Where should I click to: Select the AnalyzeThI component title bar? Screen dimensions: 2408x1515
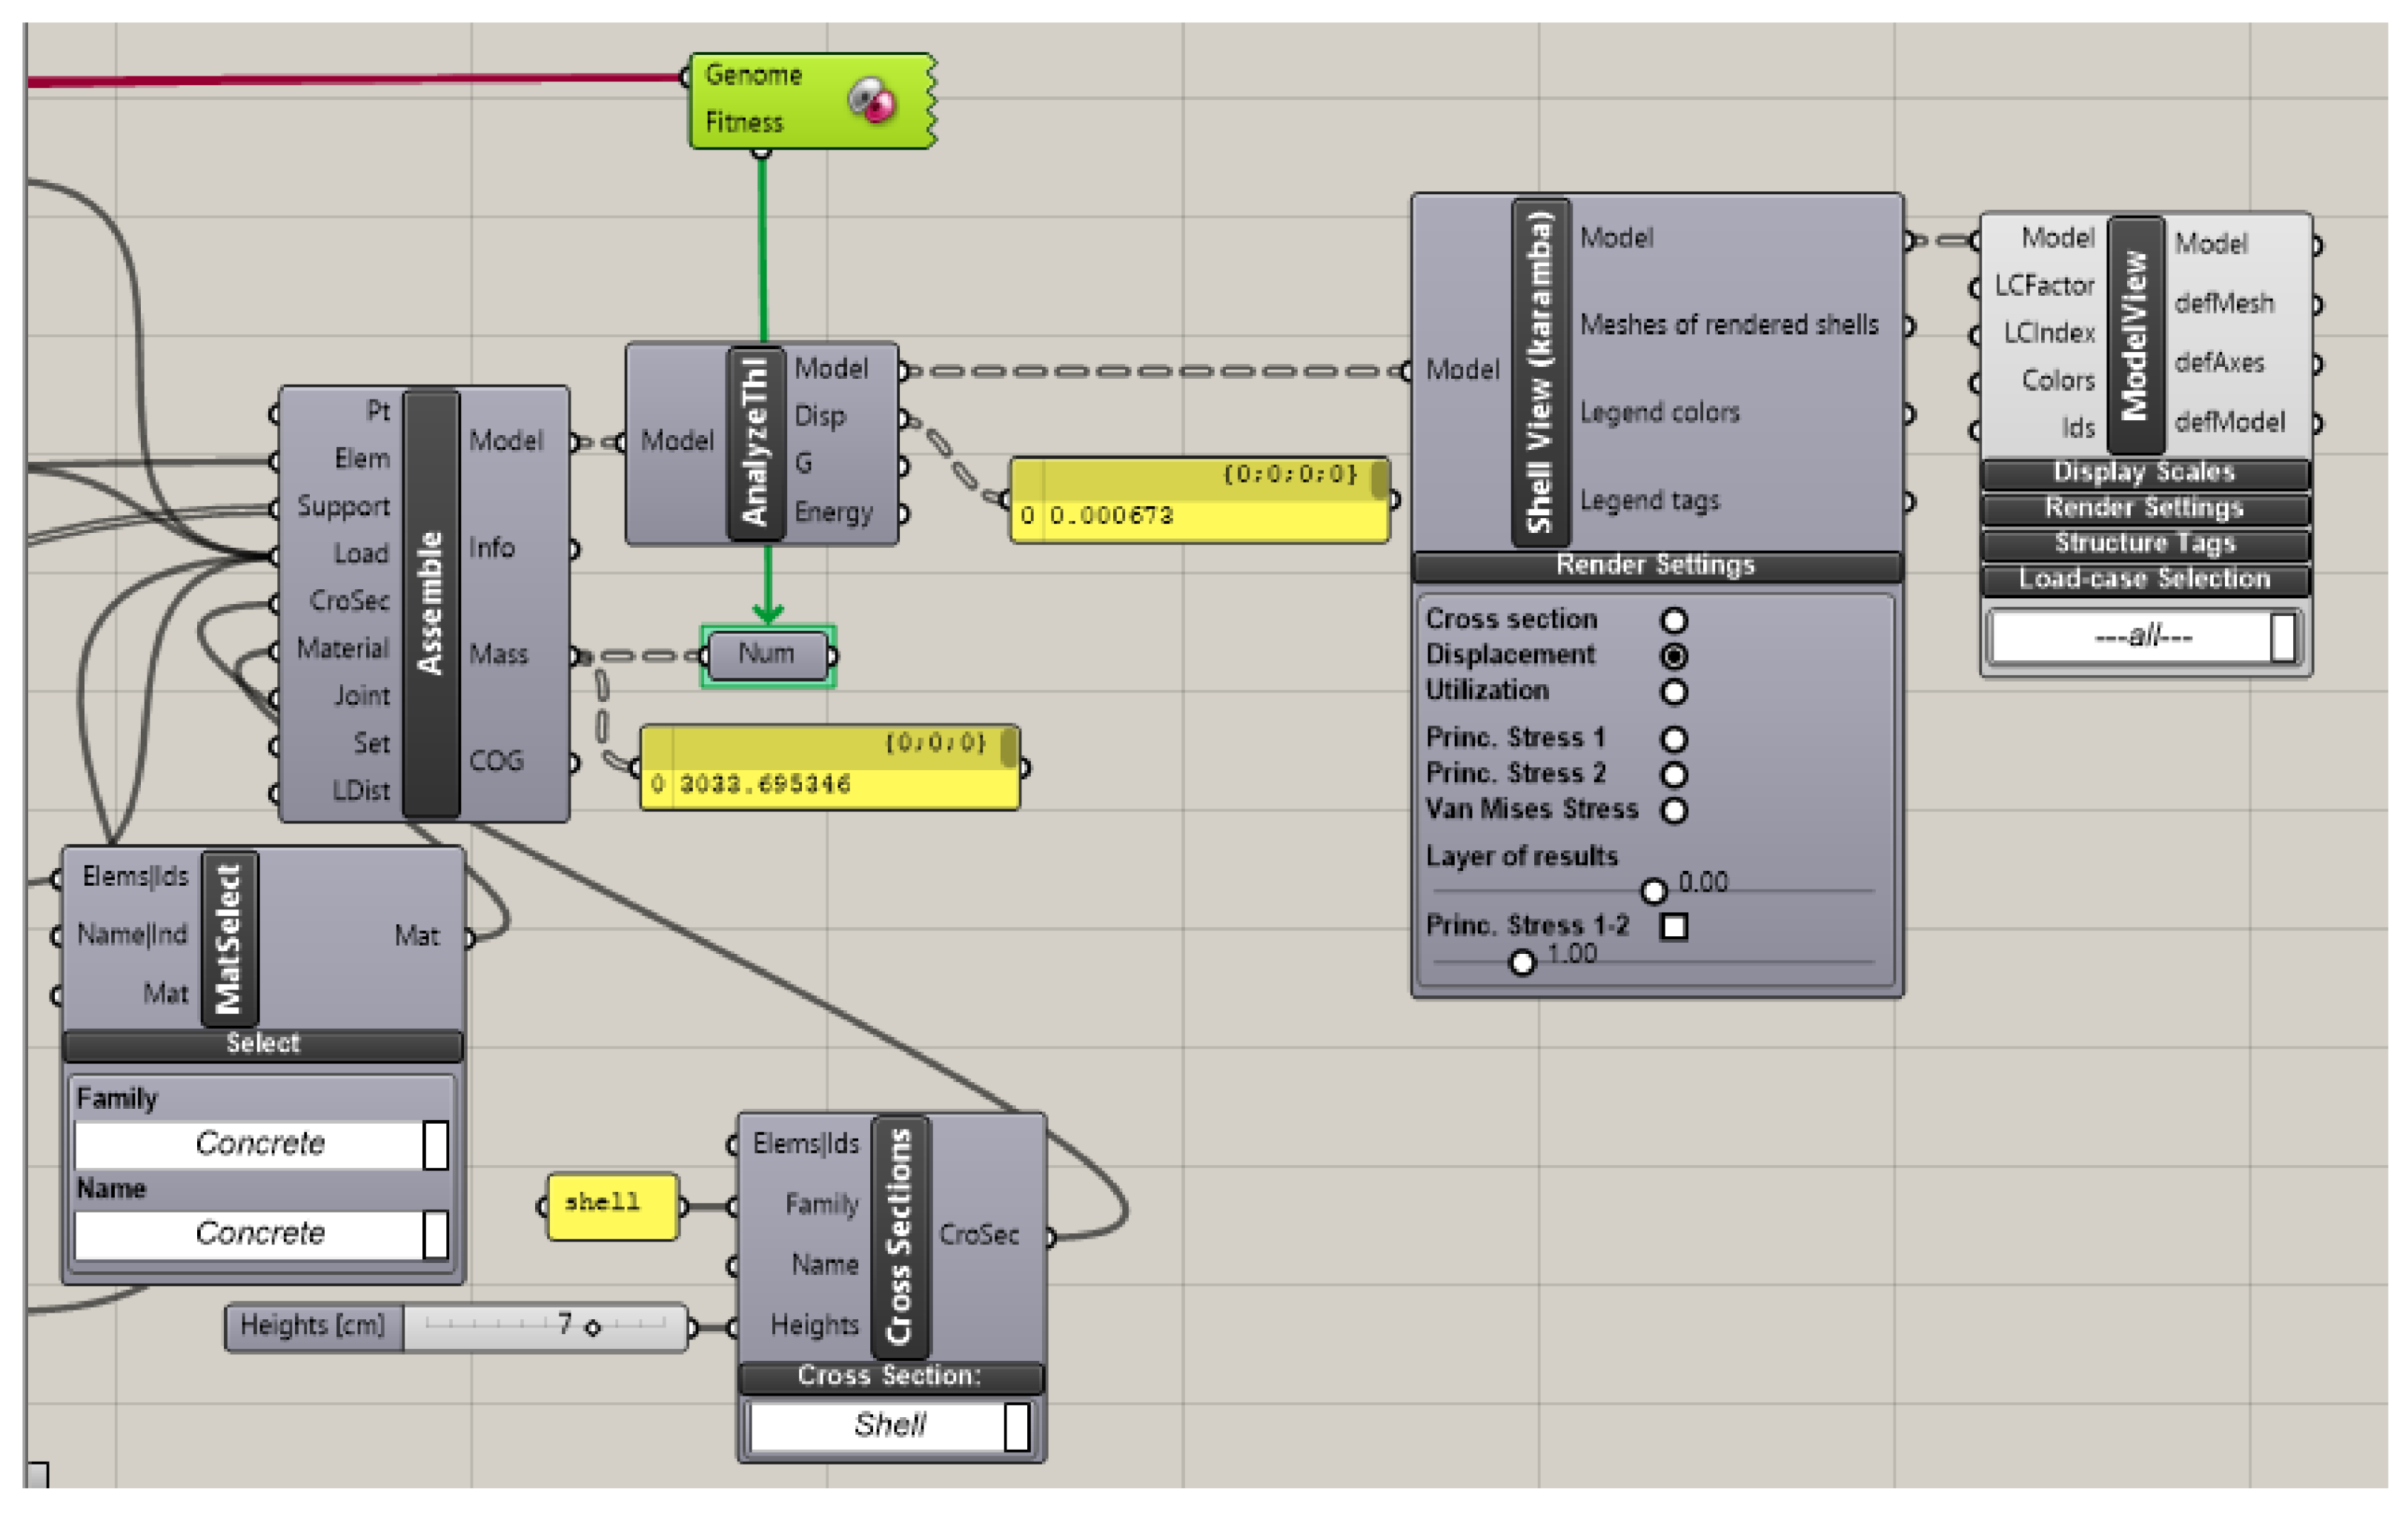[756, 443]
